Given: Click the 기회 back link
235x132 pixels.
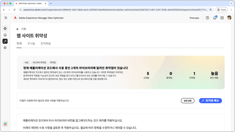Looking at the screenshot, I should [x=23, y=29].
